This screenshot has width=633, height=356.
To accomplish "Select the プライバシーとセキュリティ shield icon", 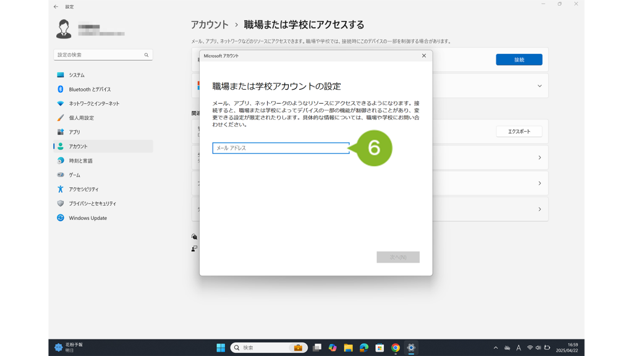I will [x=61, y=203].
